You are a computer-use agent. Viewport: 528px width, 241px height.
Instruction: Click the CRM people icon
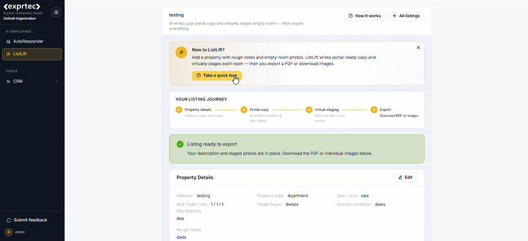9,82
